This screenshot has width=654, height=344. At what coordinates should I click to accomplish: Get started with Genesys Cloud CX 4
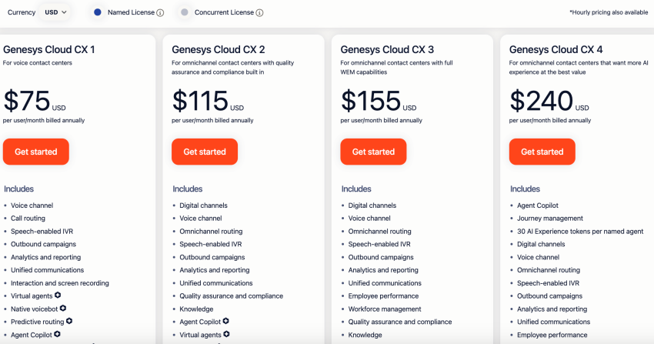tap(542, 152)
